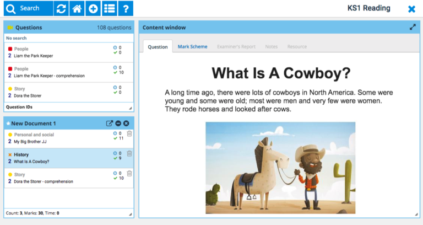Open help with question mark icon

[x=126, y=8]
